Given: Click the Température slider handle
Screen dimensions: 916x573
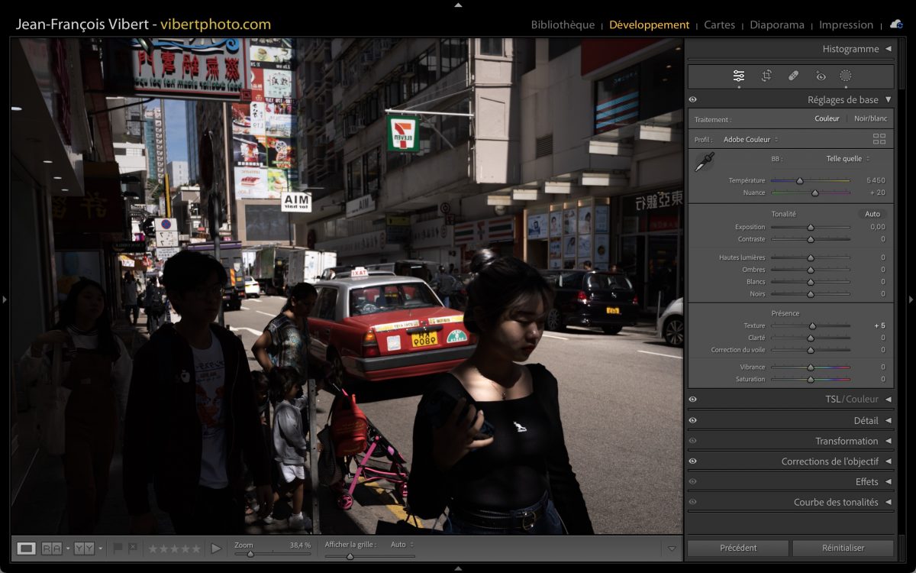Looking at the screenshot, I should (799, 181).
